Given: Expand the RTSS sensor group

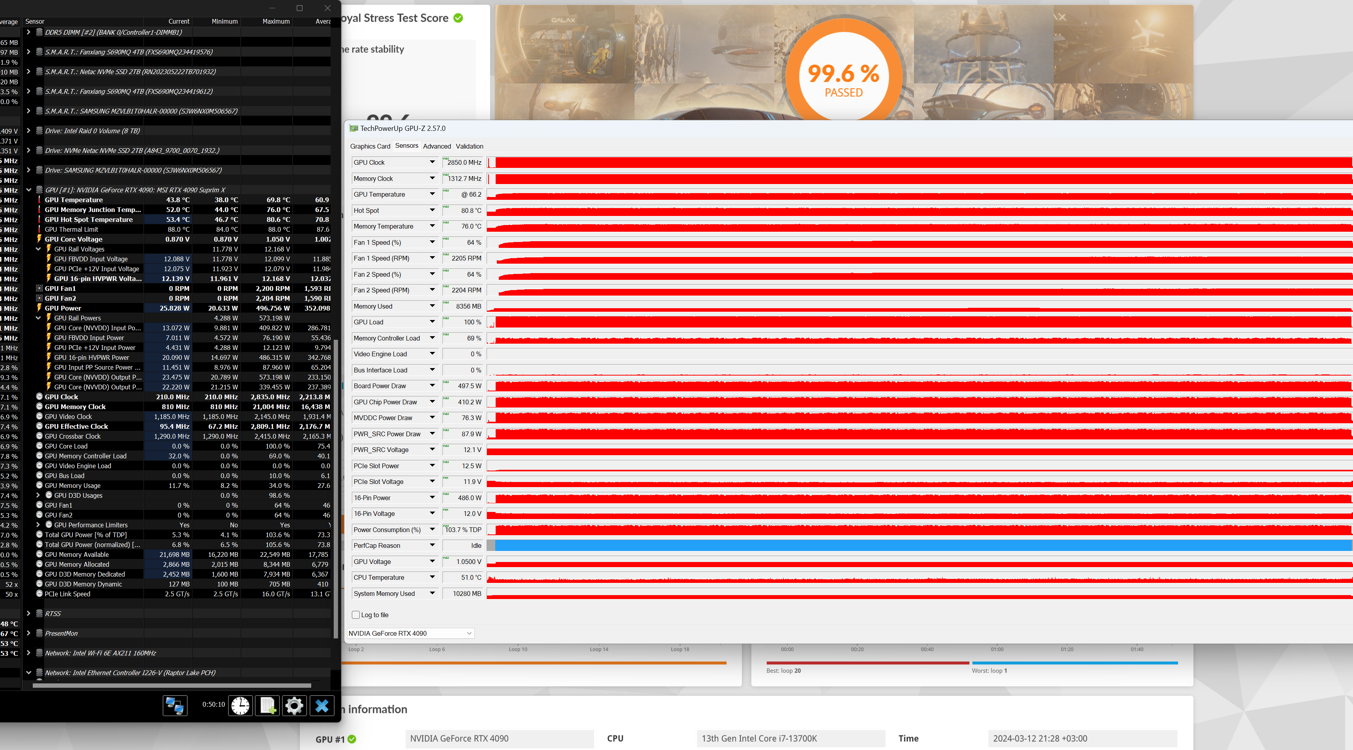Looking at the screenshot, I should pos(28,614).
